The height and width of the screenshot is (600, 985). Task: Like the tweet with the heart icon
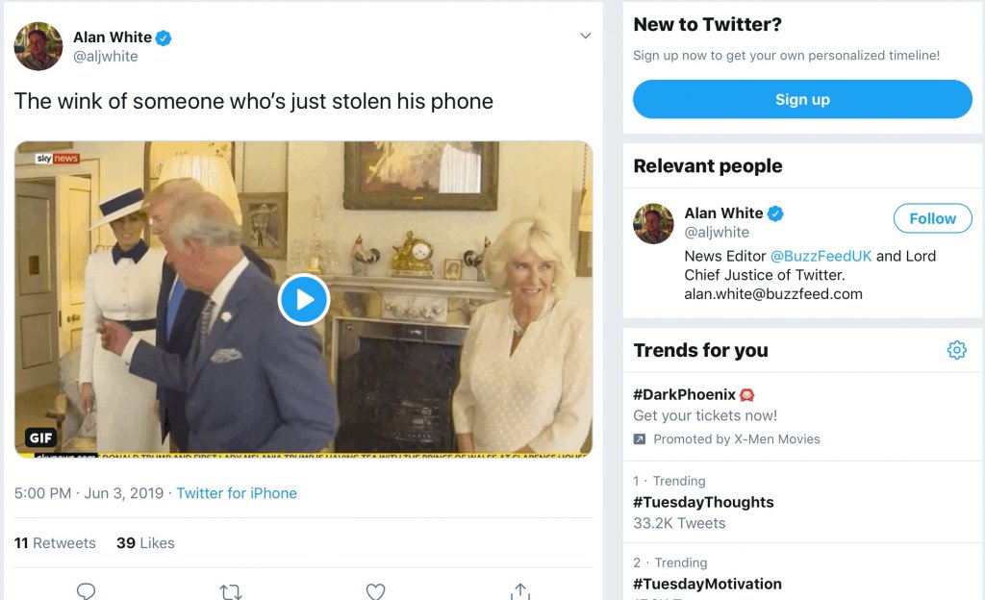pos(375,590)
